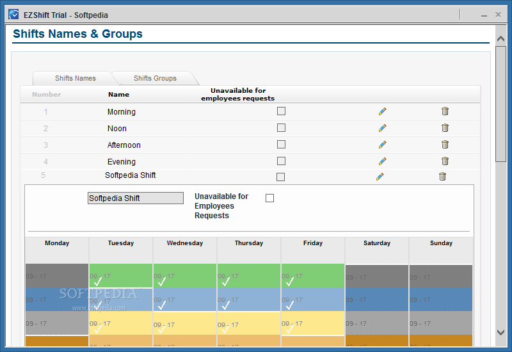Click the scroll up arrow
The image size is (512, 352).
500,38
